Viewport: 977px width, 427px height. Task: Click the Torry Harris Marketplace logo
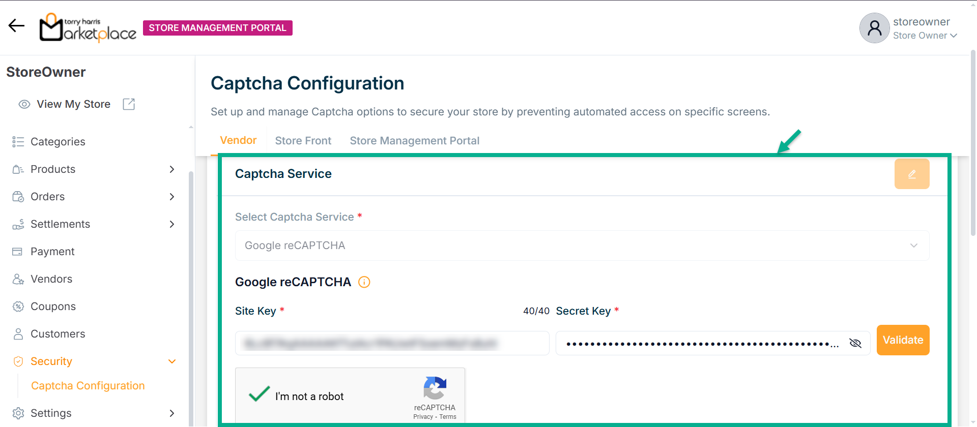click(x=88, y=28)
